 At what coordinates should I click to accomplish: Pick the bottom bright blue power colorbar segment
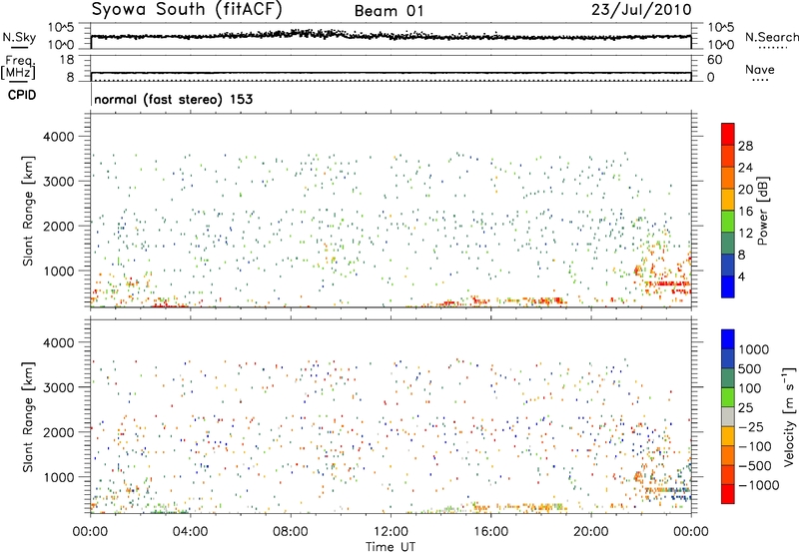pyautogui.click(x=728, y=287)
